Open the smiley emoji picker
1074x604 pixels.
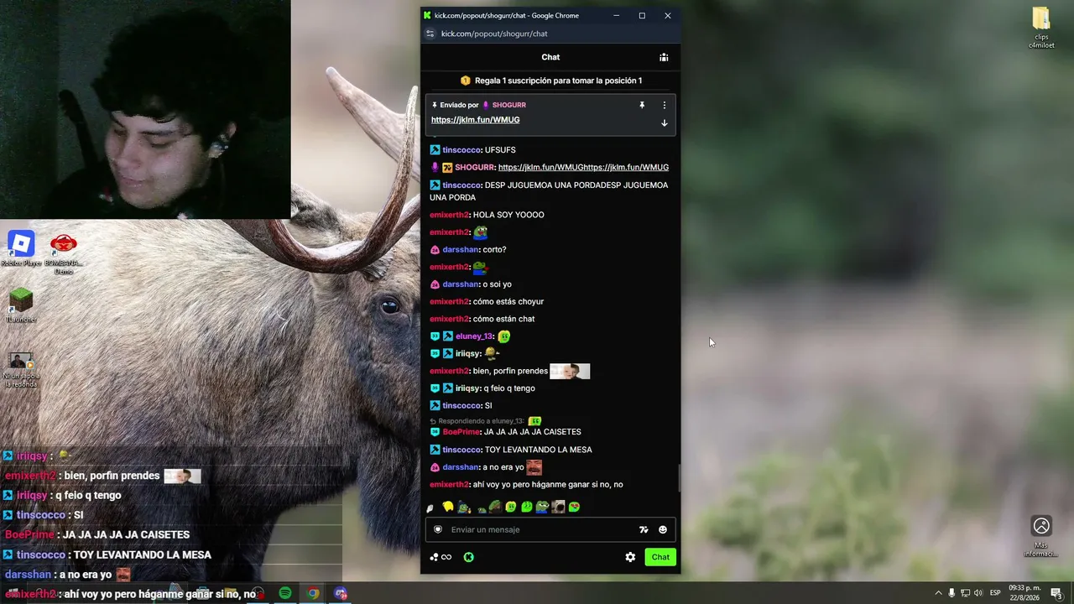tap(663, 529)
